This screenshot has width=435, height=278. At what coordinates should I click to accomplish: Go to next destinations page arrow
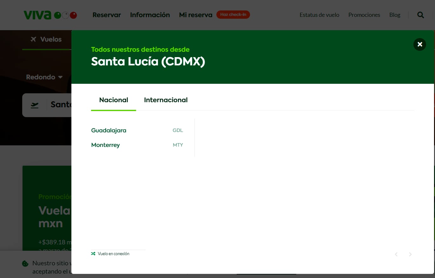click(410, 254)
